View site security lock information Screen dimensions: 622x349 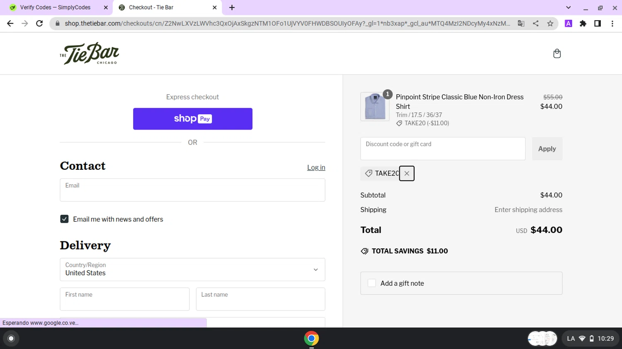coord(57,24)
